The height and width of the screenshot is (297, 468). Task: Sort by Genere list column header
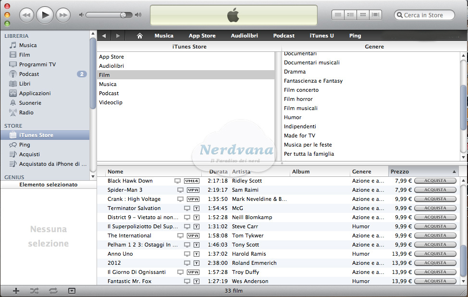click(369, 172)
